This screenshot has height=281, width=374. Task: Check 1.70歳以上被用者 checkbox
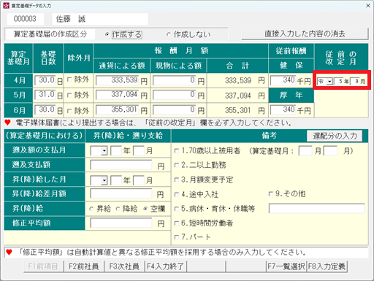click(x=177, y=151)
